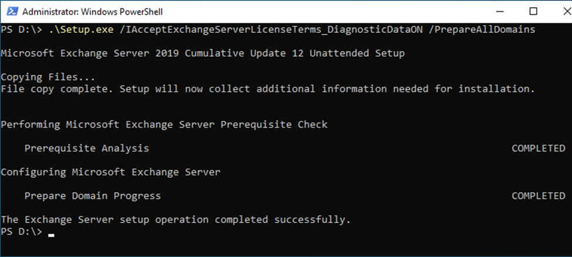Click COMPLETED status next to Prepare Domain Progress
Screen dimensions: 572x257
539,196
